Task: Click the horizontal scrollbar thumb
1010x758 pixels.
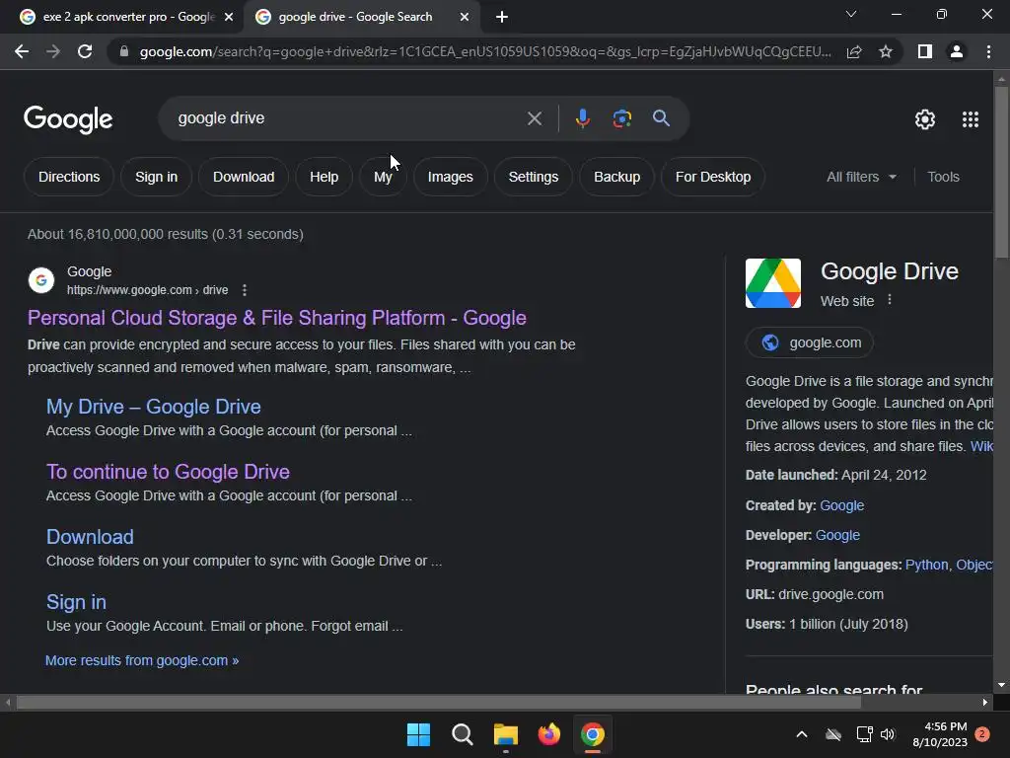Action: tap(439, 702)
